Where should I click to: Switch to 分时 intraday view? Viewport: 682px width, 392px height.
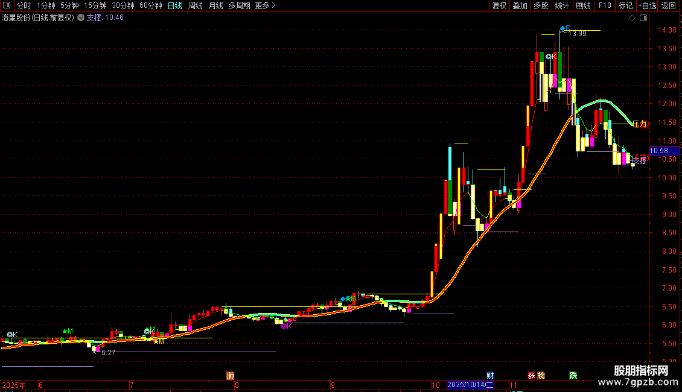click(24, 5)
